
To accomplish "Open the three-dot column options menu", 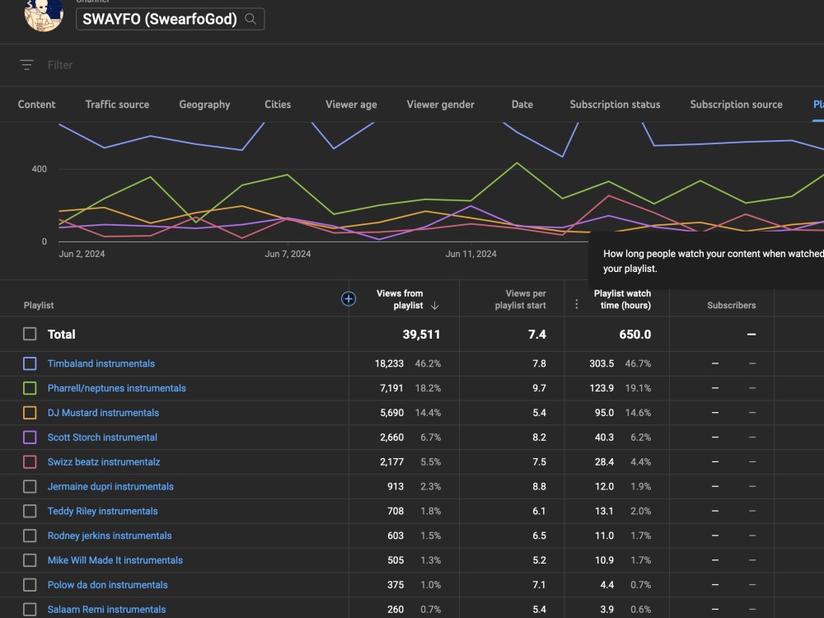I will coord(577,304).
